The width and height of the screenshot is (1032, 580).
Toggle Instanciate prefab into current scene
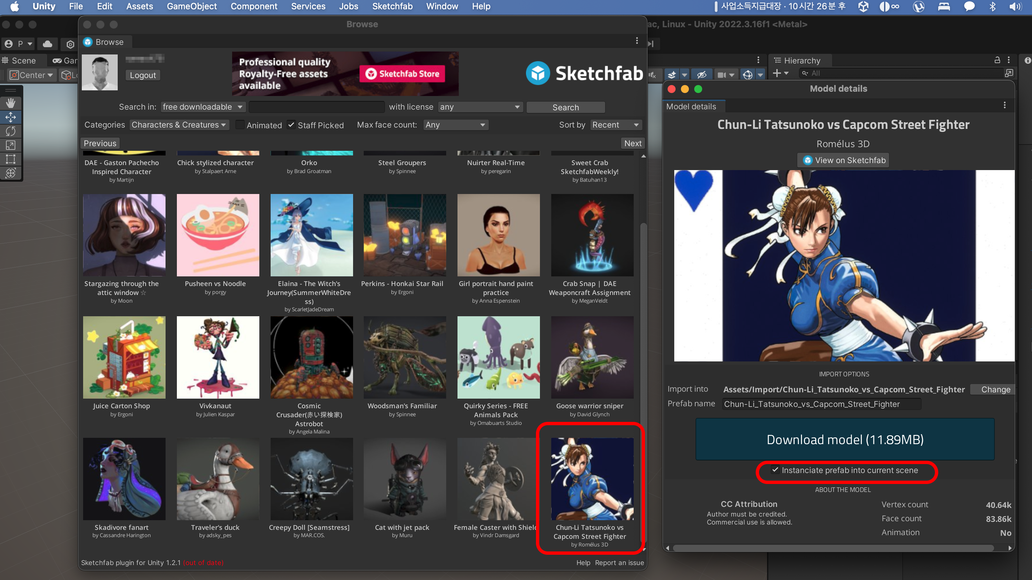pyautogui.click(x=776, y=470)
